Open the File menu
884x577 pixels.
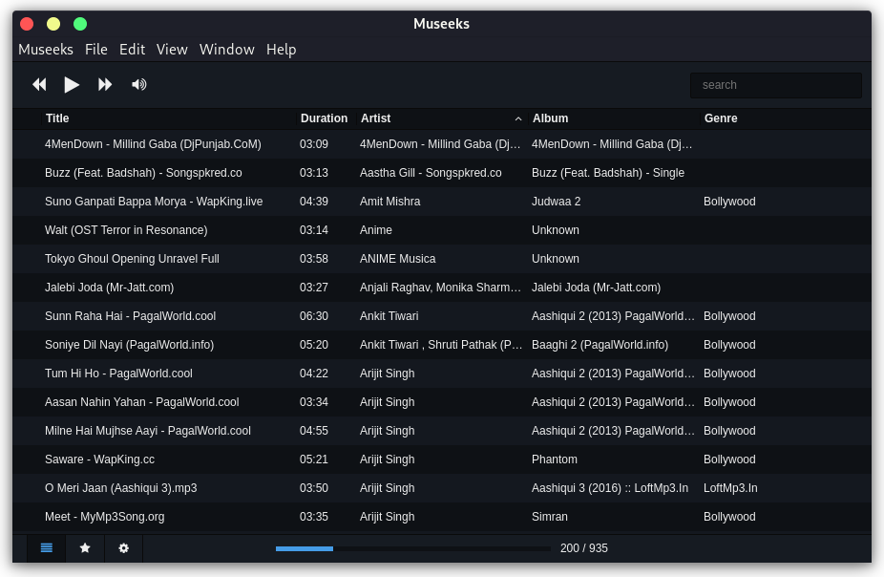point(95,49)
